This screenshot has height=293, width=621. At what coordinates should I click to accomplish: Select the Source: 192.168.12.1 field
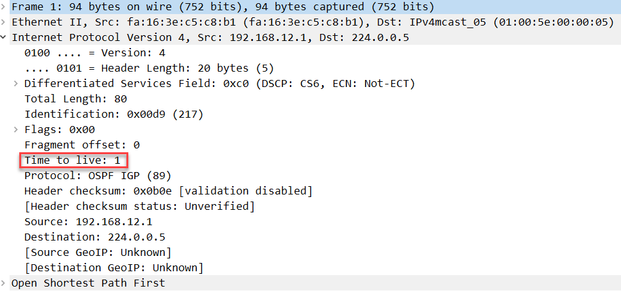(89, 221)
